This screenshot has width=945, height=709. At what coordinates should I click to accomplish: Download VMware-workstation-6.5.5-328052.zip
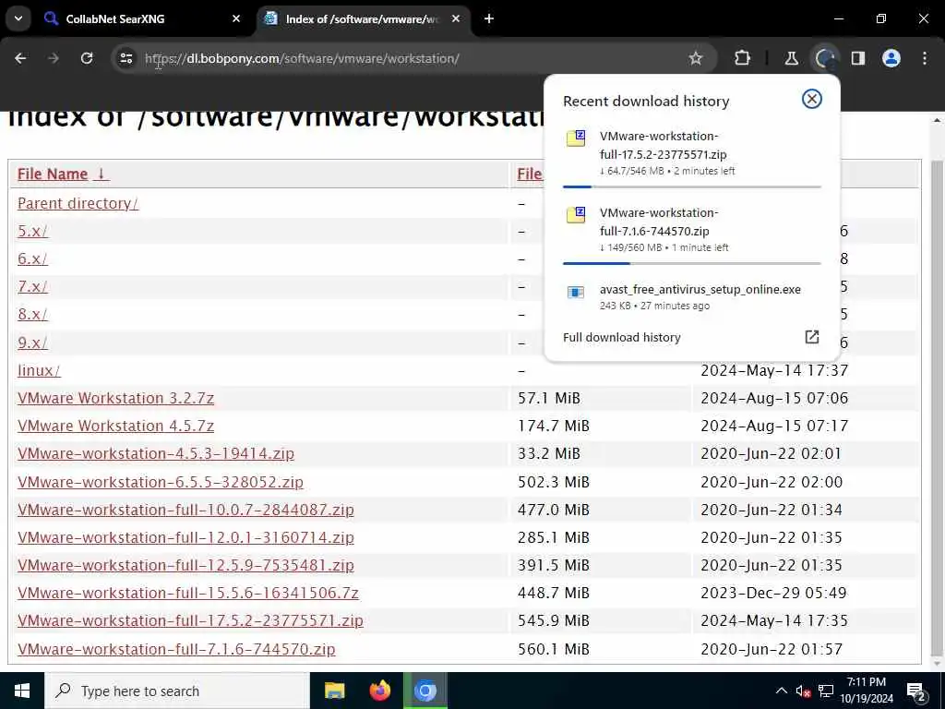pos(161,482)
